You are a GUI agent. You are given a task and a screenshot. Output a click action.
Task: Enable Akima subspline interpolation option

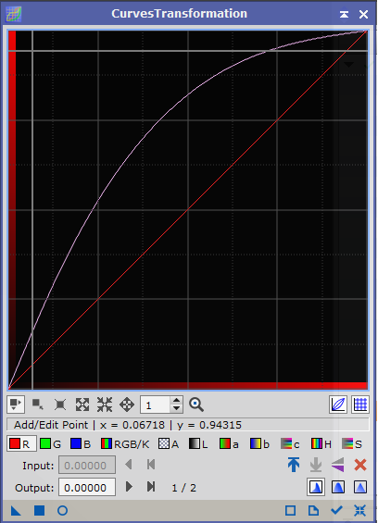(316, 487)
